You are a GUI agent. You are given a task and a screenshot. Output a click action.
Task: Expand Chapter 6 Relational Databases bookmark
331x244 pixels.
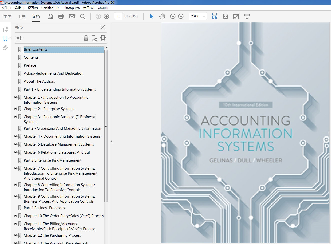pyautogui.click(x=16, y=152)
